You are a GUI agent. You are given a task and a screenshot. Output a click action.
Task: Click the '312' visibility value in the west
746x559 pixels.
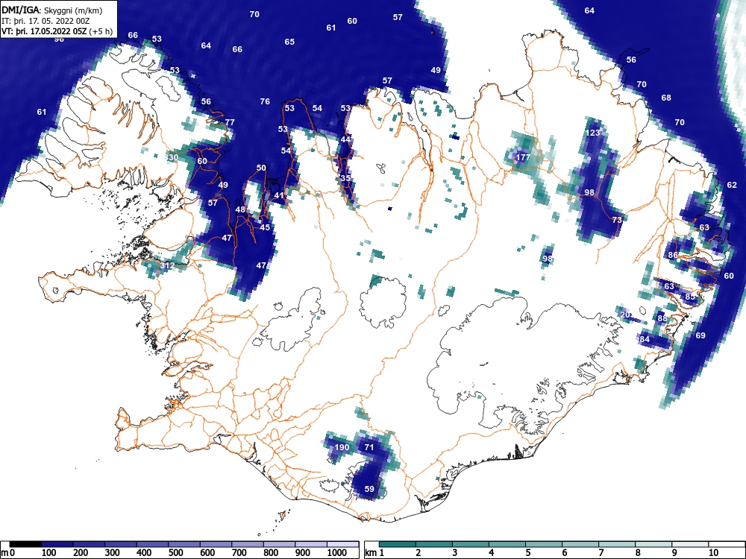pos(166,266)
